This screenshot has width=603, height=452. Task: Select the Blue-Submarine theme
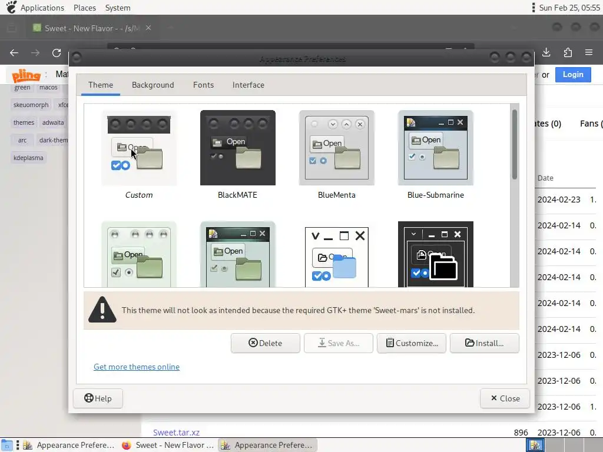pyautogui.click(x=435, y=148)
